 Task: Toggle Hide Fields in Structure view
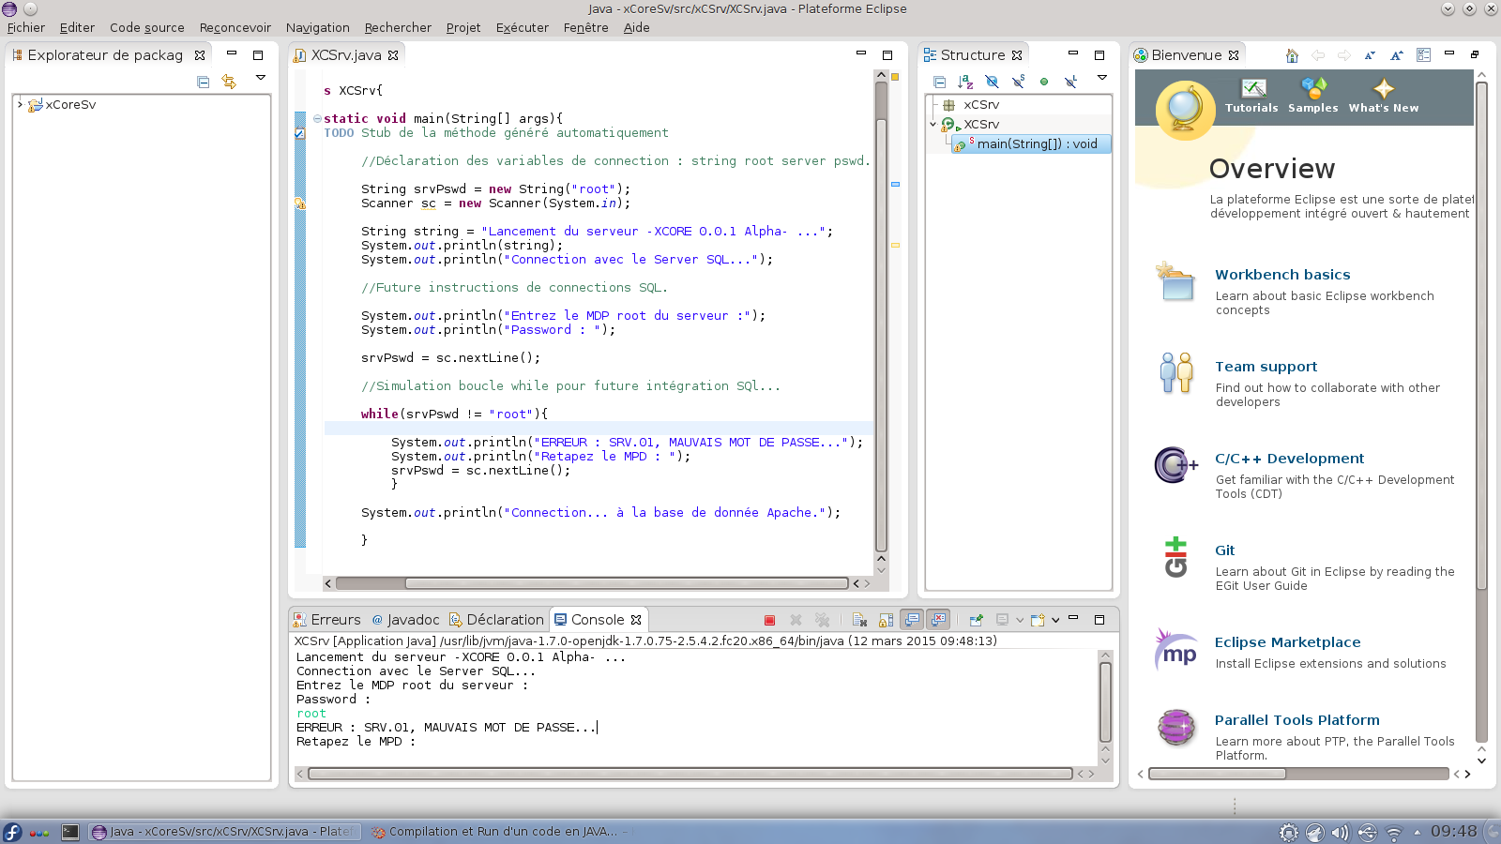pyautogui.click(x=992, y=82)
